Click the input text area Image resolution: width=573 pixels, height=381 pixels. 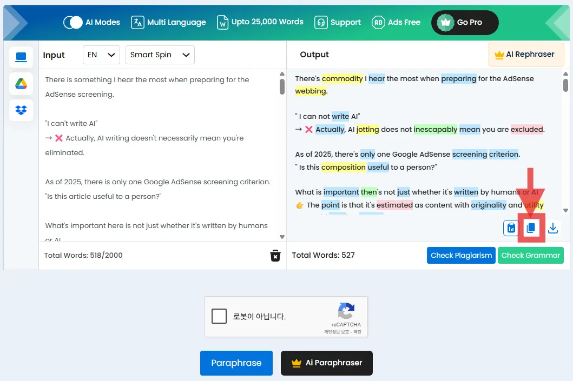[159, 155]
